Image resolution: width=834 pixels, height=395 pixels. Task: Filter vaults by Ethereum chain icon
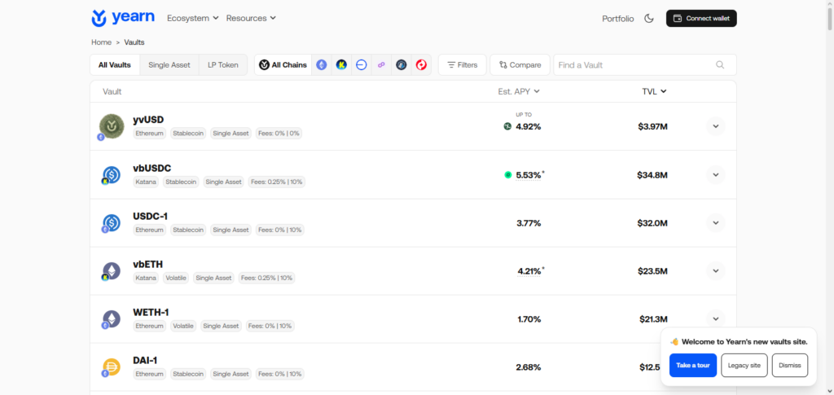click(x=322, y=65)
